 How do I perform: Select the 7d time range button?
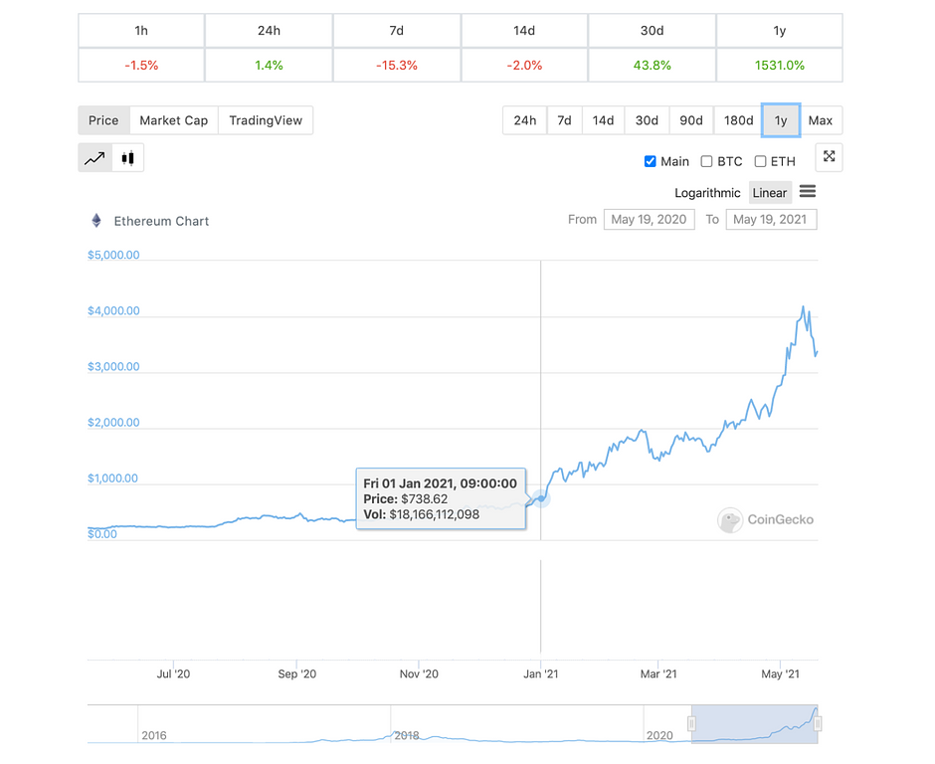pyautogui.click(x=564, y=120)
